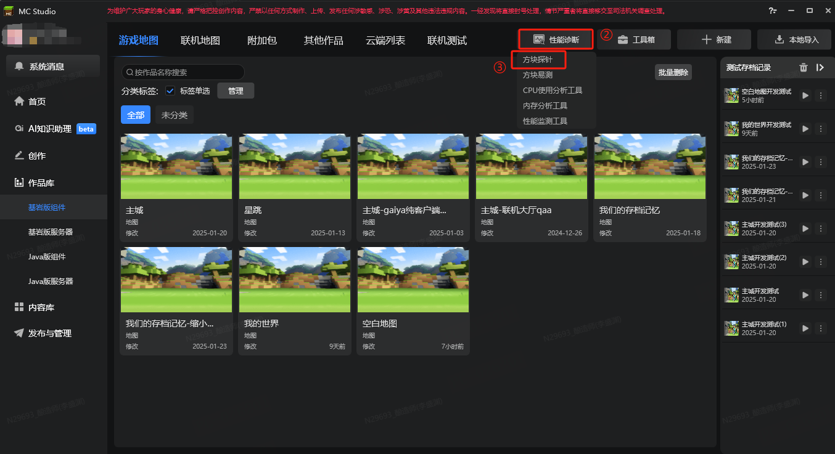This screenshot has width=835, height=454.
Task: Open more options for save dated 2025-01-21
Action: tap(820, 195)
